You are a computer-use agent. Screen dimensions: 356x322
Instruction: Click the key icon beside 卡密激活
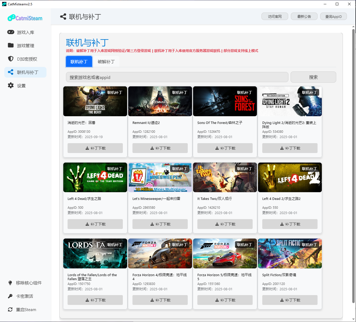(10, 296)
